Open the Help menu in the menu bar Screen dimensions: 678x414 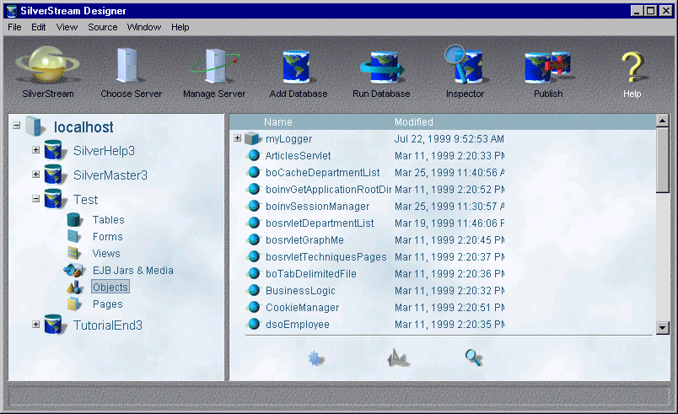coord(180,27)
